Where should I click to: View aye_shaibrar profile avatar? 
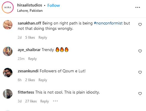tap(8, 51)
